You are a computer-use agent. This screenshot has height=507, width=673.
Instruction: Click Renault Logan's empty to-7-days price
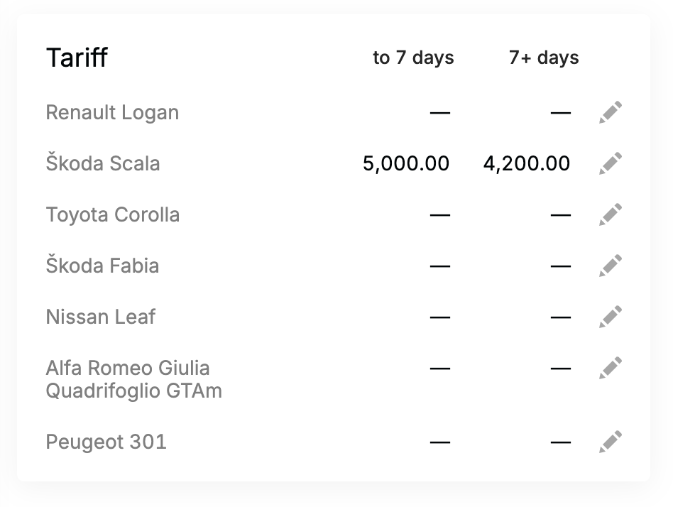point(440,113)
